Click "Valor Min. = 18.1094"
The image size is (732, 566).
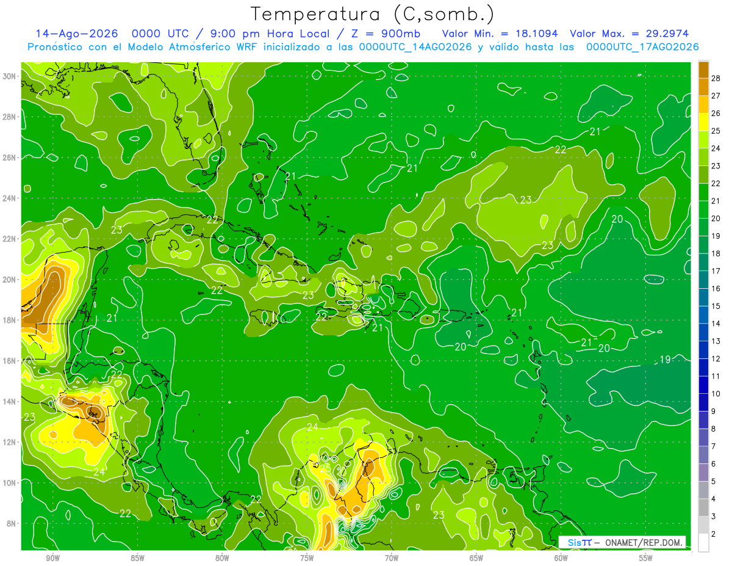pos(500,34)
